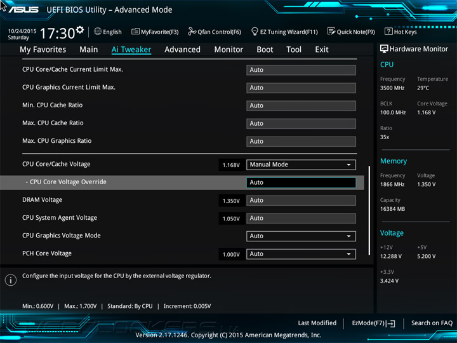Viewport: 457px width, 343px height.
Task: Click the 1866 MHz memory frequency
Action: tap(392, 184)
